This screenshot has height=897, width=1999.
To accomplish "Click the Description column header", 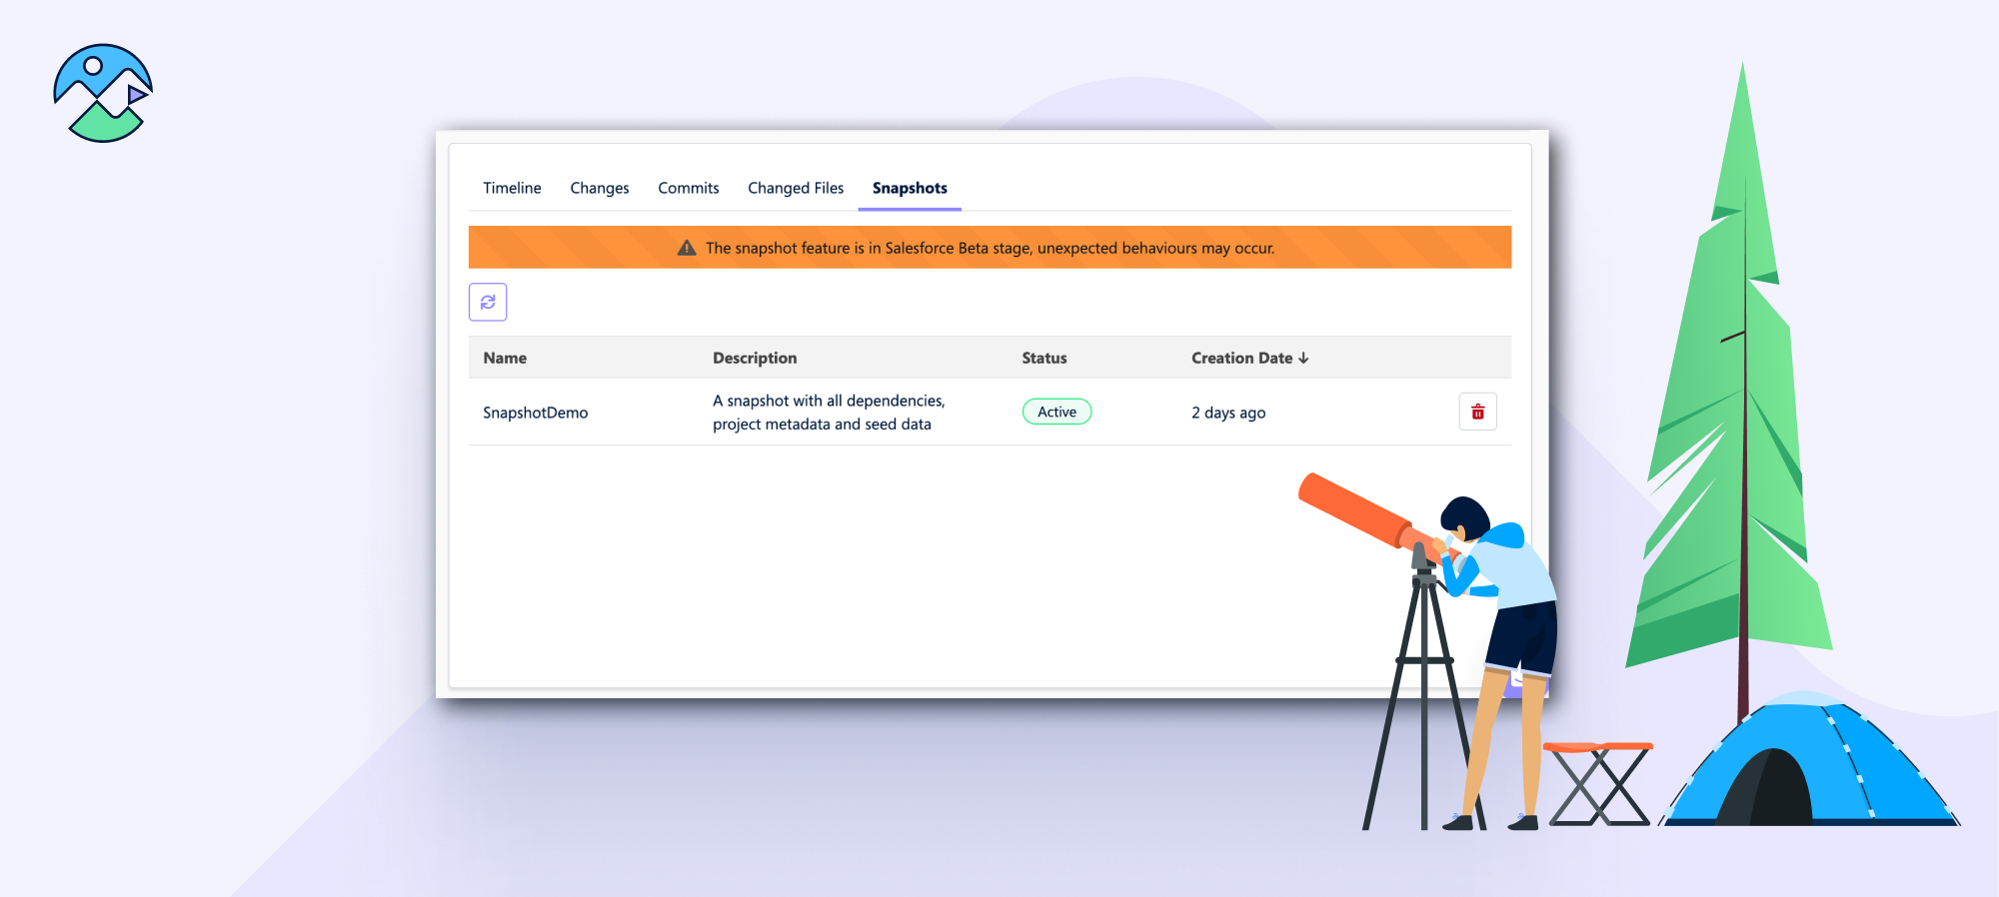I will click(755, 358).
